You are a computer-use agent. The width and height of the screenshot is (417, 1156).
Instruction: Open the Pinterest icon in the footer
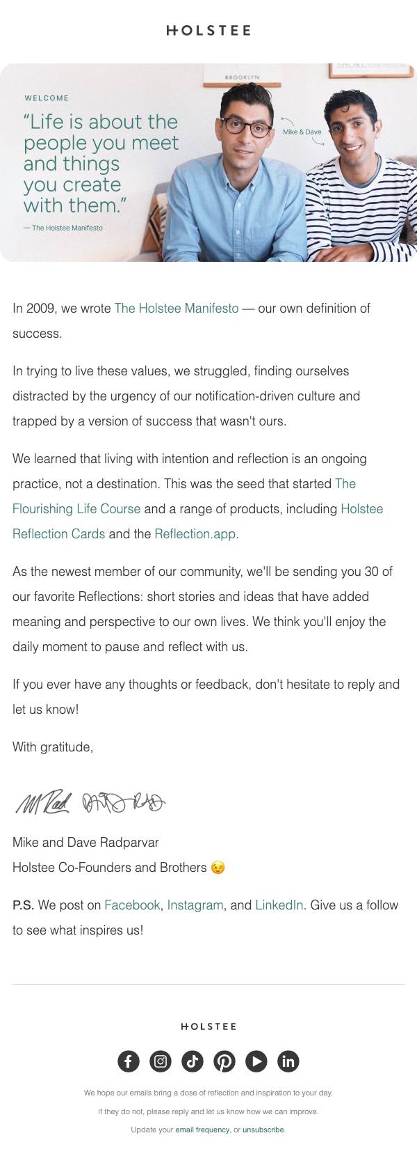click(x=224, y=1061)
